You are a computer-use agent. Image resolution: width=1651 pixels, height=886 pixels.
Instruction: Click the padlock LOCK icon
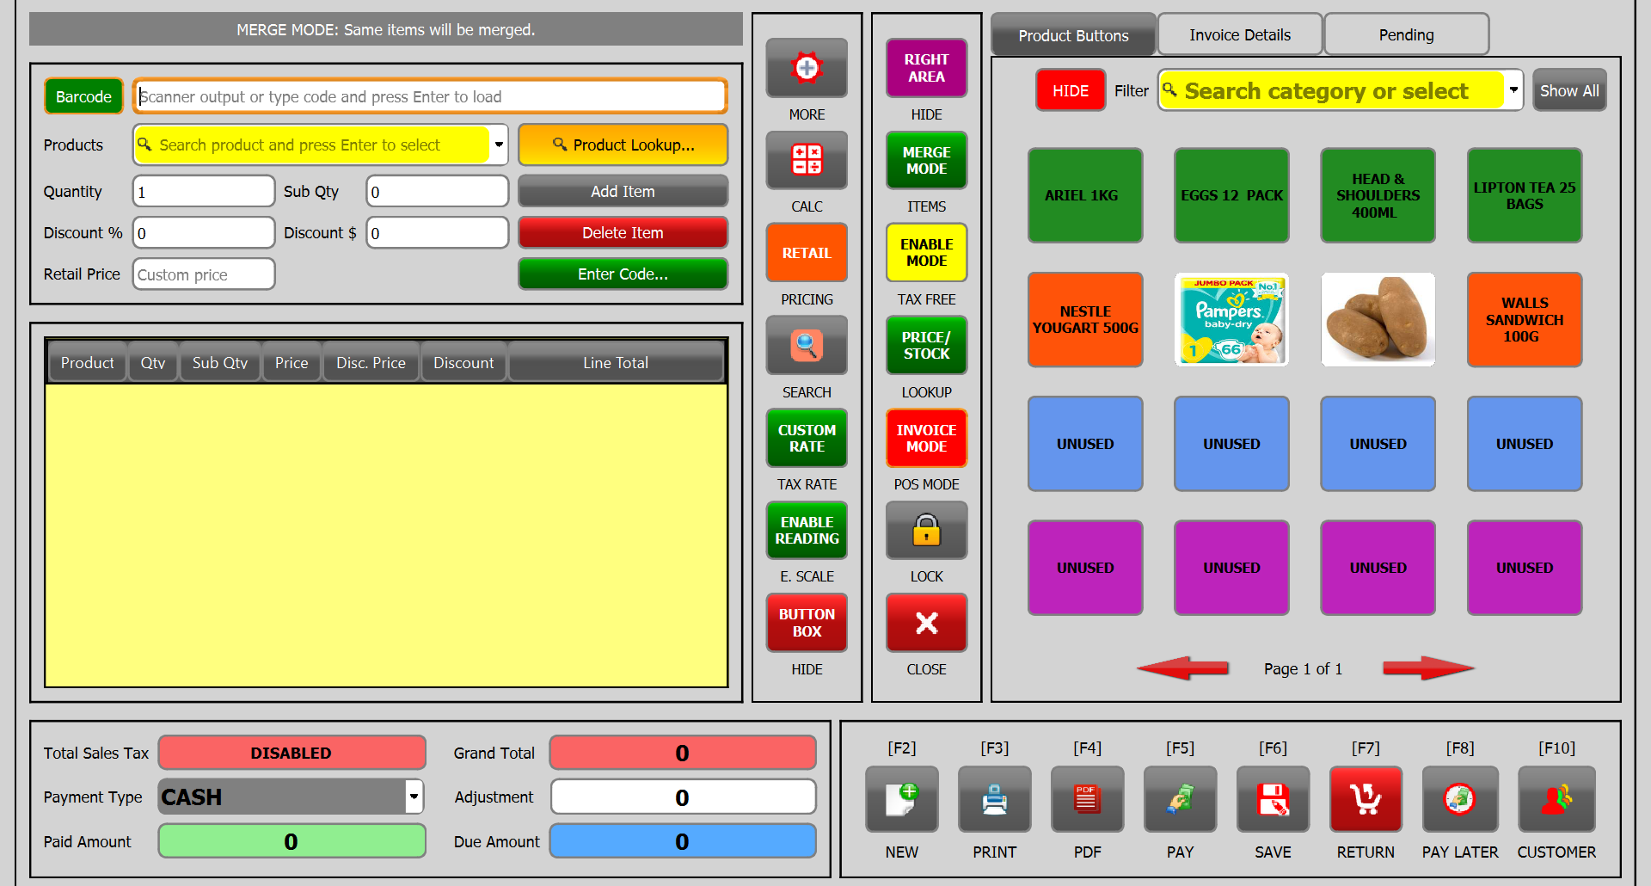[926, 531]
